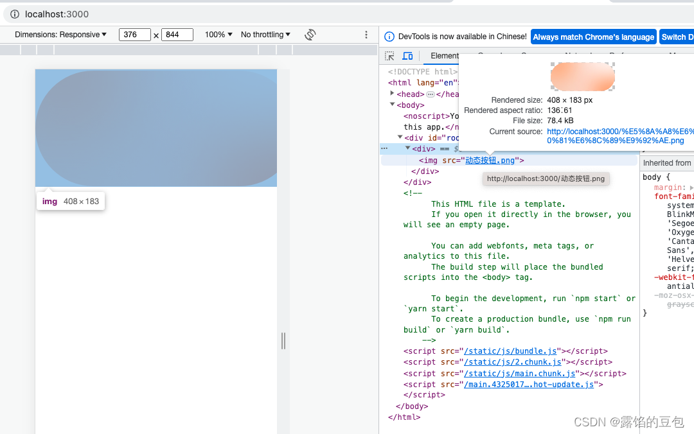Expand the head element node
Image resolution: width=694 pixels, height=434 pixels.
point(392,93)
